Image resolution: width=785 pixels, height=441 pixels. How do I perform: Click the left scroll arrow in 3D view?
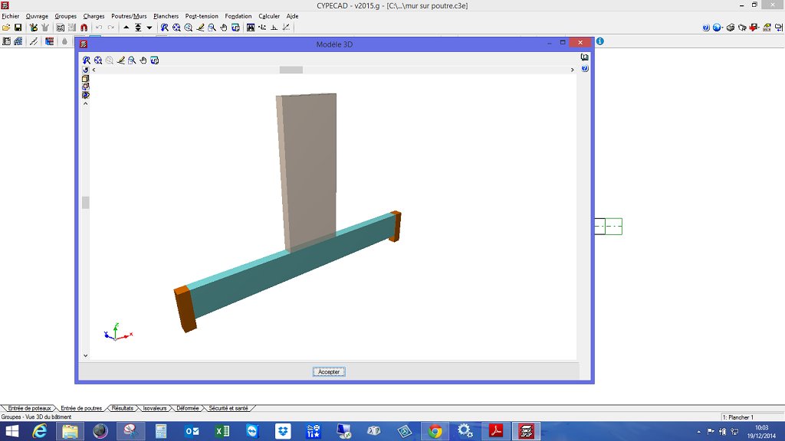pos(94,70)
